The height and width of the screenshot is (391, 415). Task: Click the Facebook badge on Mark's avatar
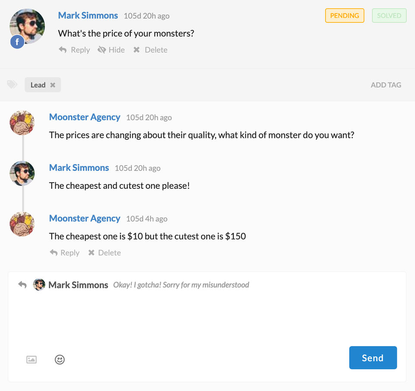point(17,42)
